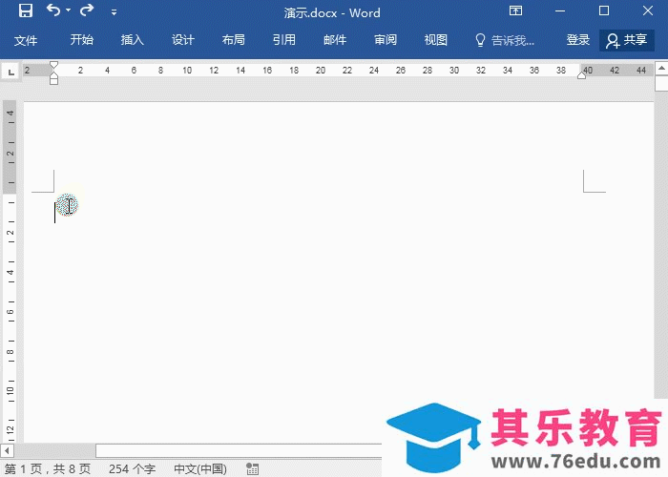Redo the last action
Image resolution: width=668 pixels, height=477 pixels.
(87, 10)
